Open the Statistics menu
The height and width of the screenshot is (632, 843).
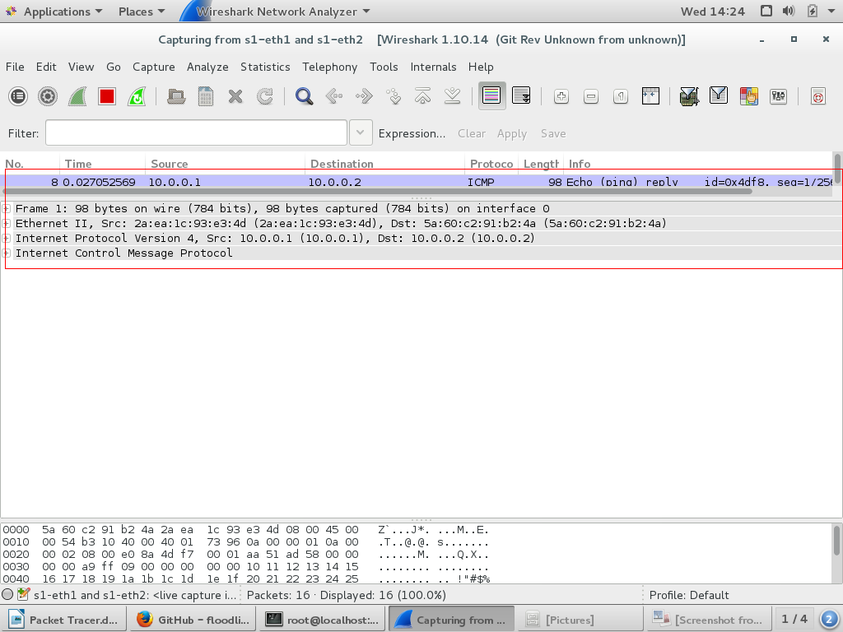tap(265, 67)
